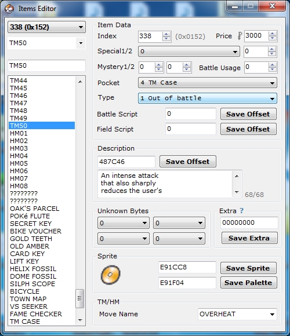Click the Battle Script offset field

point(191,114)
